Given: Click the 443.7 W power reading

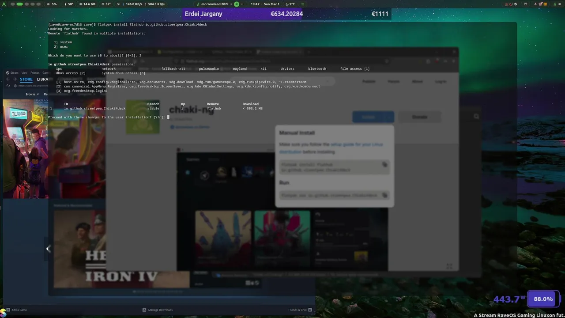Looking at the screenshot, I should (509, 299).
